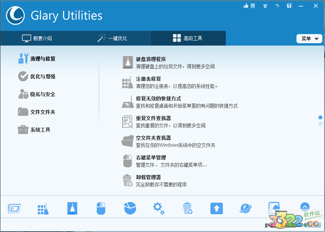Open the planet lightning browser icon
Image resolution: width=325 pixels, height=232 pixels.
click(246, 208)
